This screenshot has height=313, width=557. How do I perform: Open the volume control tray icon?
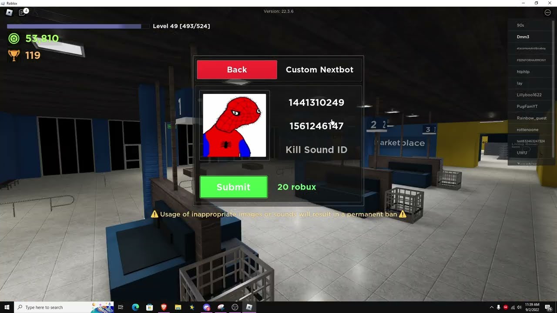pyautogui.click(x=519, y=307)
